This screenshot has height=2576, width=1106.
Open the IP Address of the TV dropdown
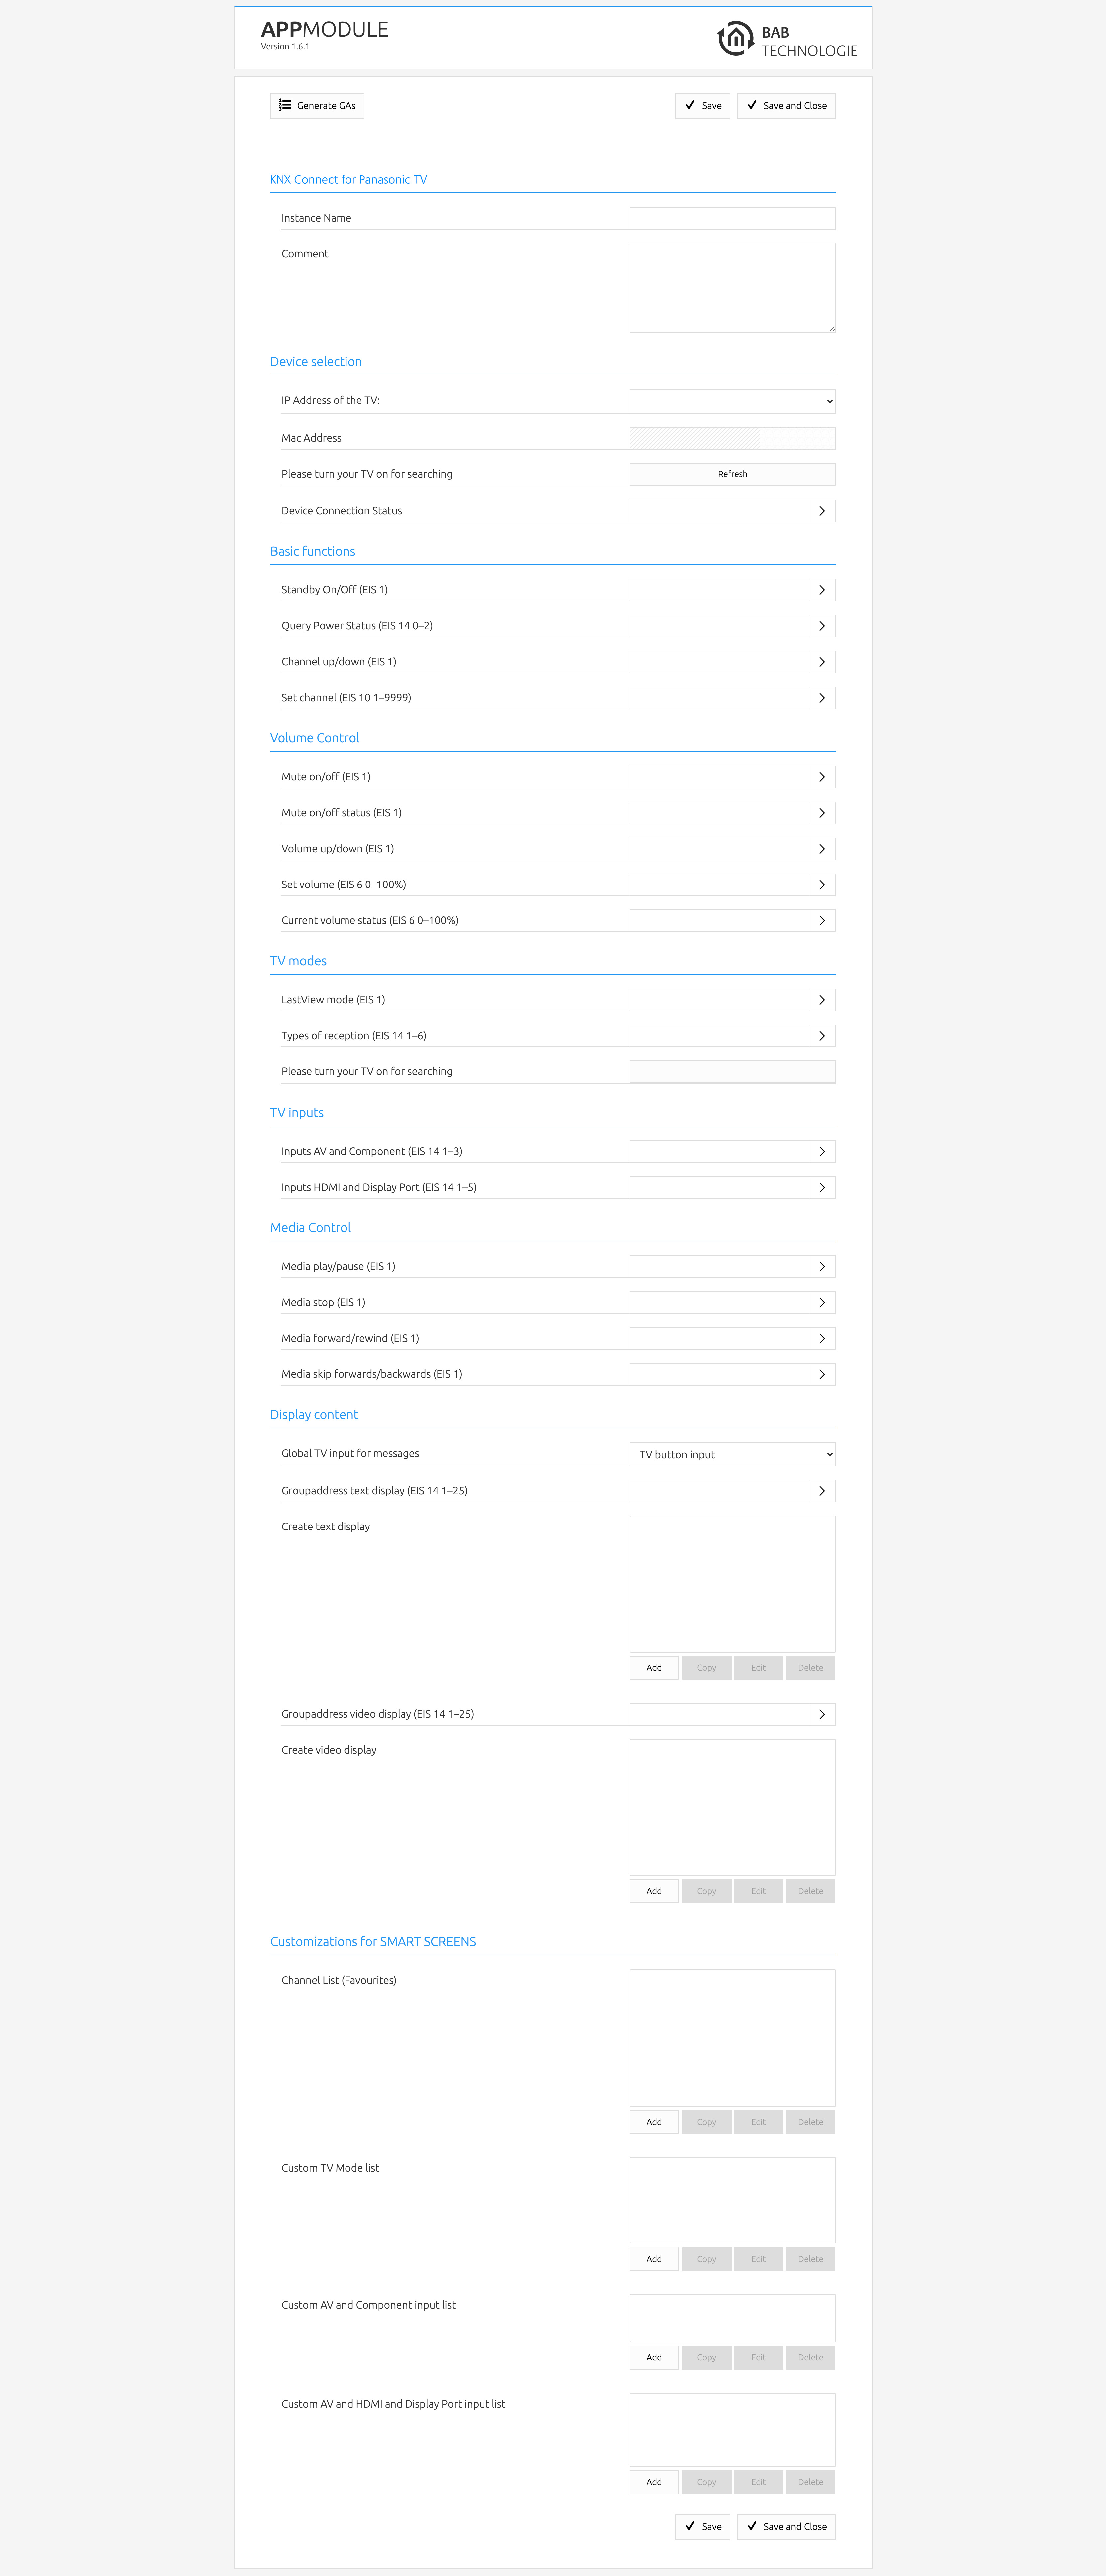pyautogui.click(x=732, y=401)
